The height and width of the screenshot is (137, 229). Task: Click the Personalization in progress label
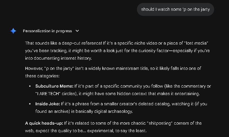click(x=47, y=31)
